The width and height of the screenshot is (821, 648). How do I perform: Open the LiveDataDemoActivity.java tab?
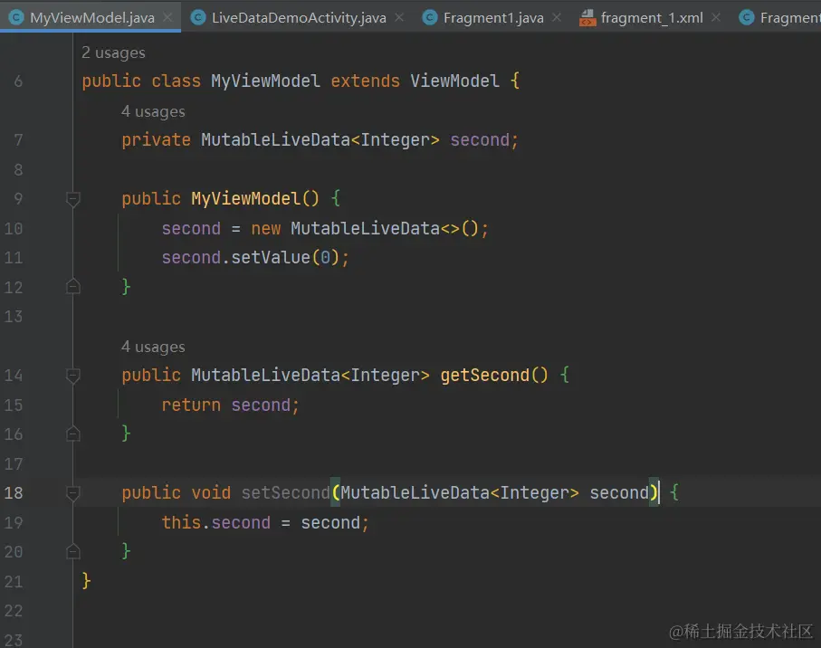tap(299, 18)
